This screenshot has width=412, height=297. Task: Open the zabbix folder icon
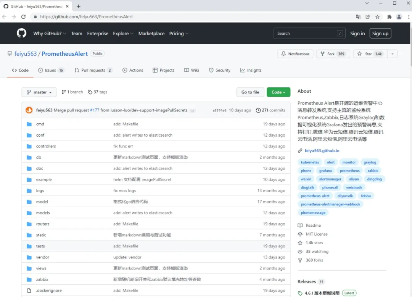click(29, 279)
